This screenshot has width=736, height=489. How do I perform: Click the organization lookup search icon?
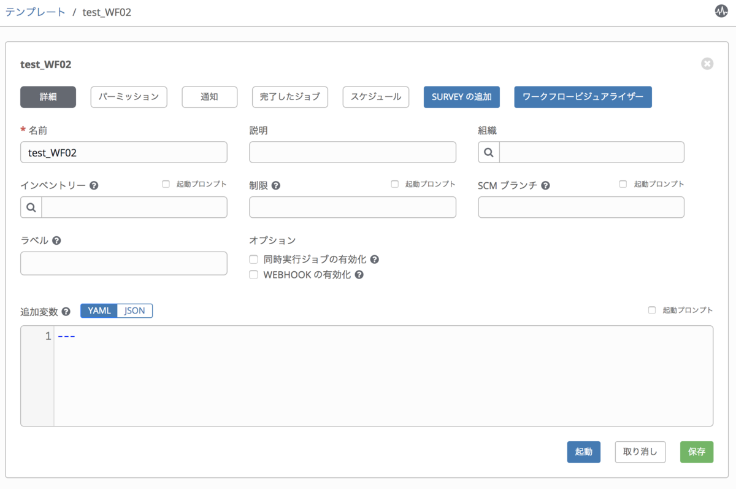tap(489, 152)
